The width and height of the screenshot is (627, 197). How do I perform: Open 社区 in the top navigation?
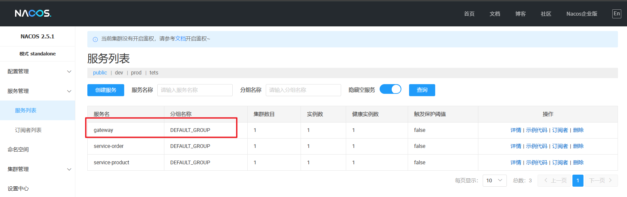coord(546,14)
